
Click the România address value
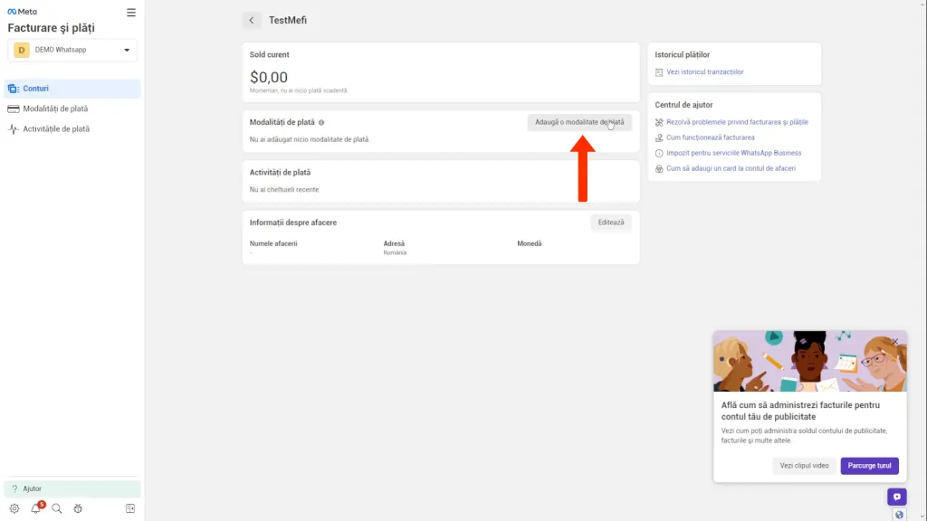pos(395,253)
